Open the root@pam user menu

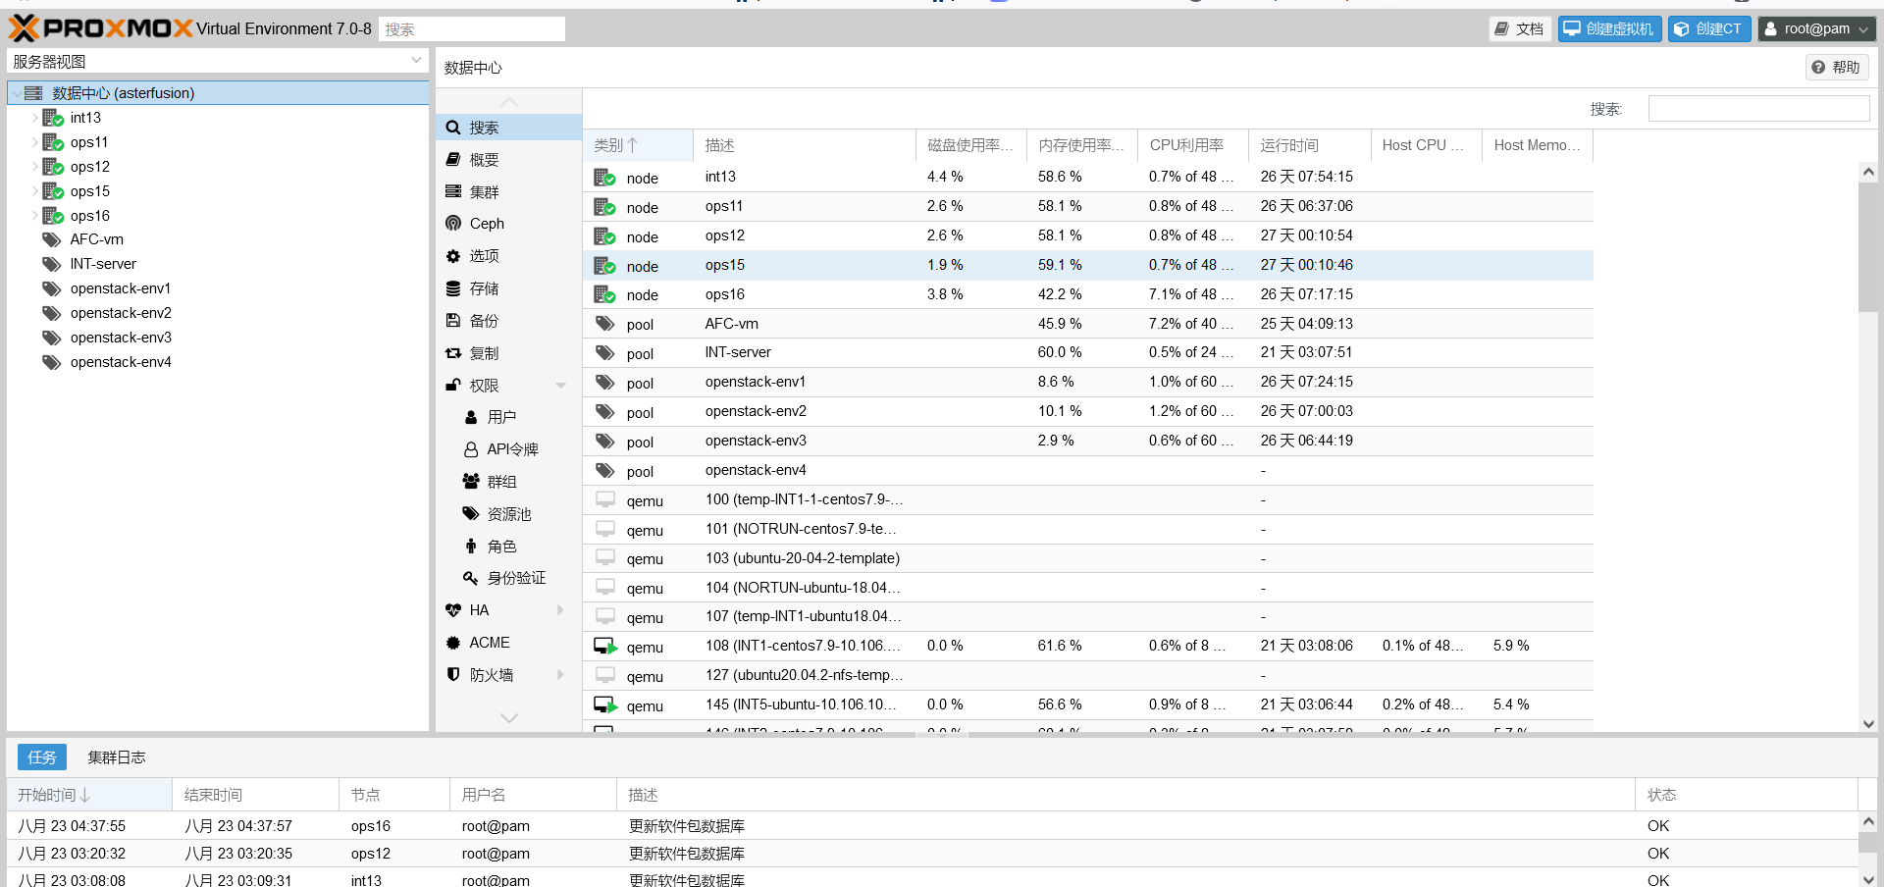click(x=1816, y=29)
